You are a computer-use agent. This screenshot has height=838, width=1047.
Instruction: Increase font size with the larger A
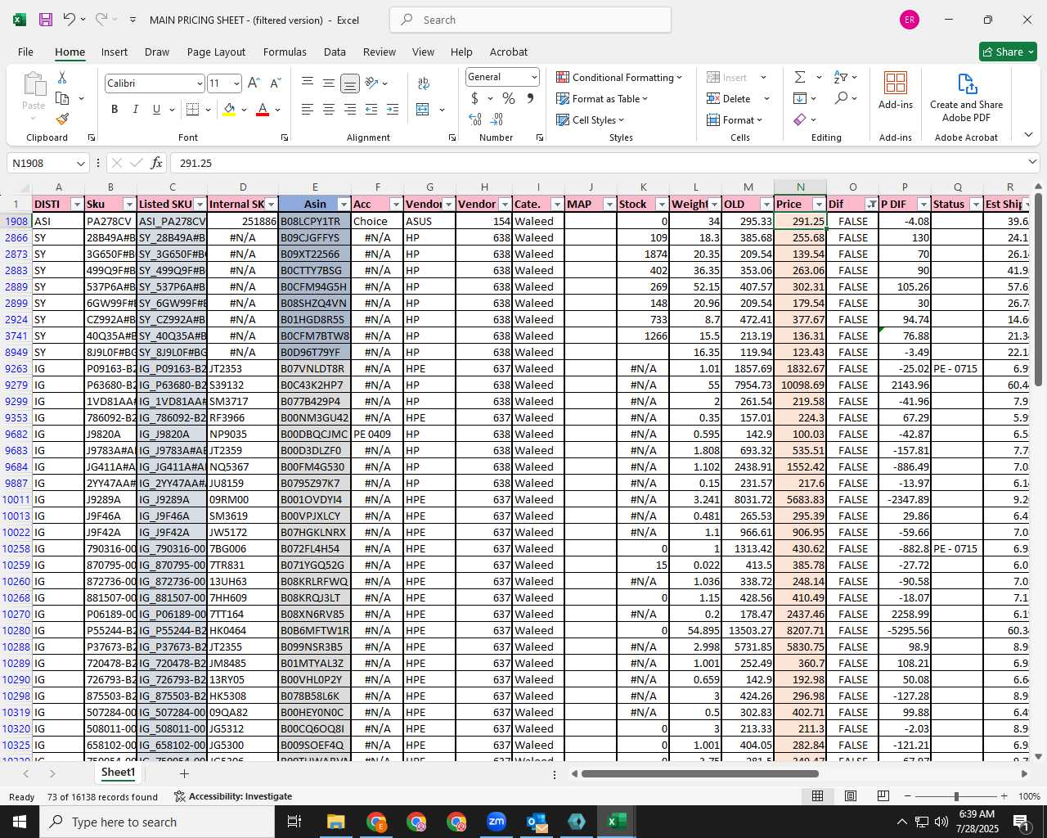click(254, 83)
